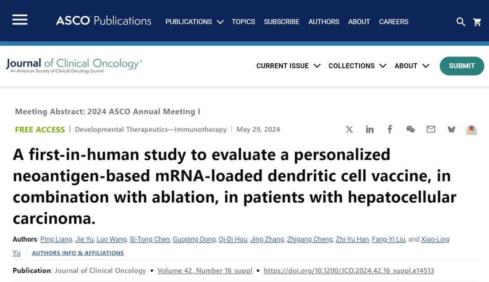Open the hamburger navigation menu
The width and height of the screenshot is (489, 282).
(x=20, y=20)
